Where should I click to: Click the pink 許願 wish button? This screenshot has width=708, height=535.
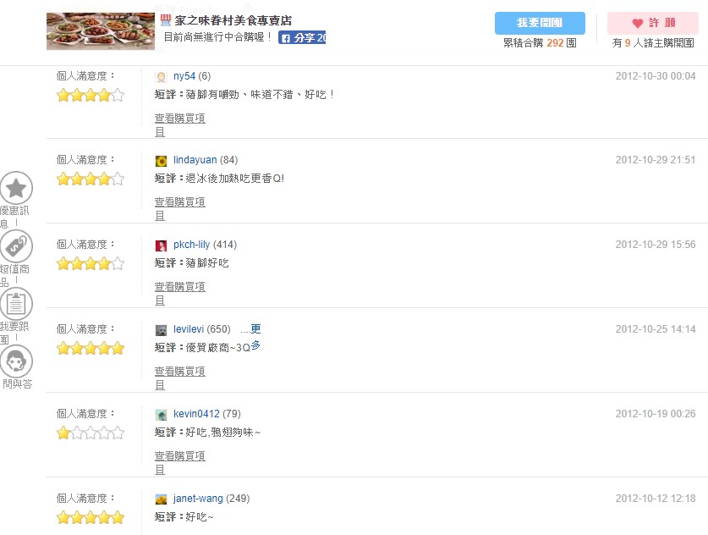tap(652, 23)
